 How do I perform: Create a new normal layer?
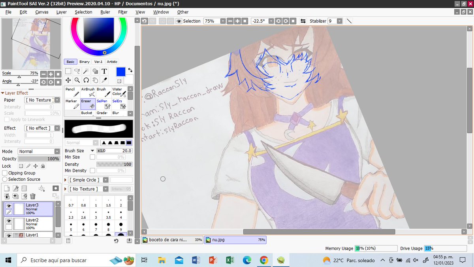(x=7, y=188)
